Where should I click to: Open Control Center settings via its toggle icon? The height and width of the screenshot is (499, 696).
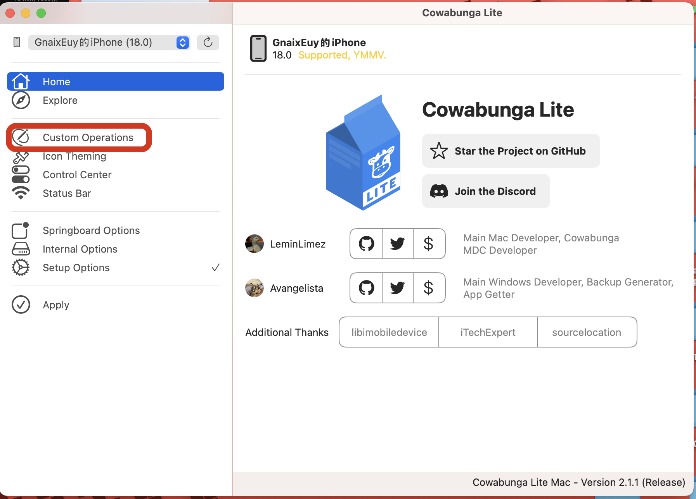pyautogui.click(x=21, y=175)
